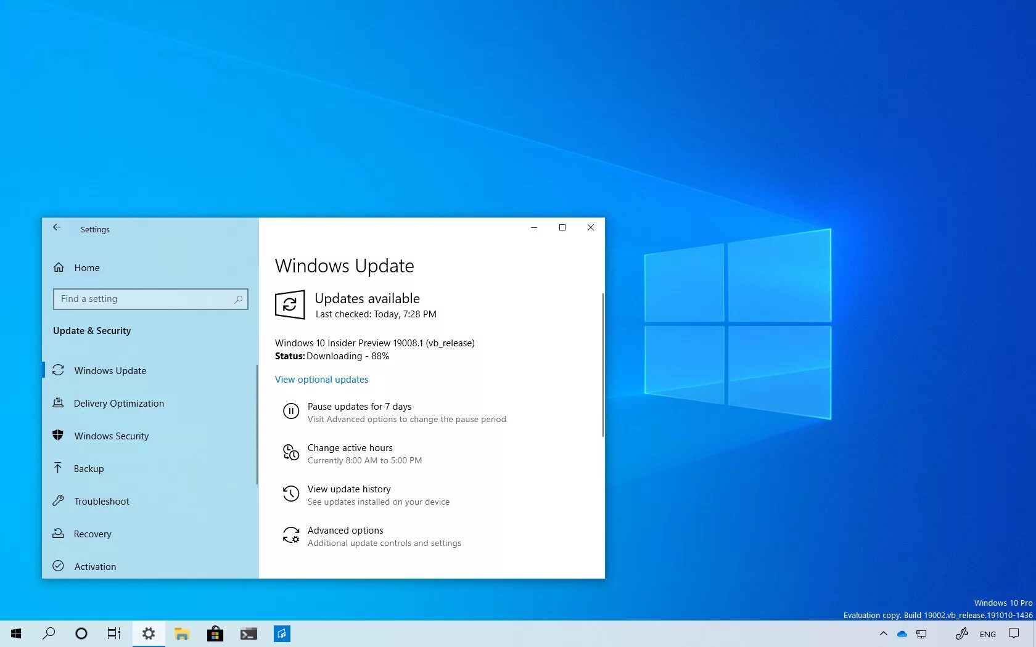Open the blue music-note app on the taskbar
1036x647 pixels.
click(282, 633)
